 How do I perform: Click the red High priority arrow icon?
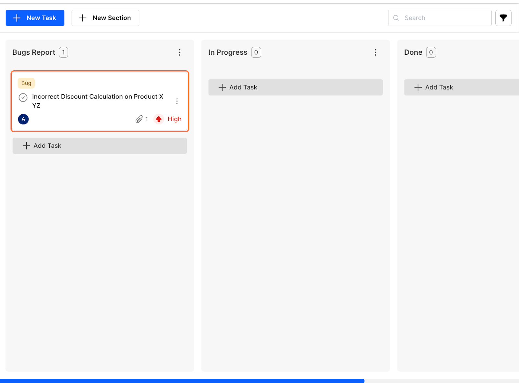[159, 119]
